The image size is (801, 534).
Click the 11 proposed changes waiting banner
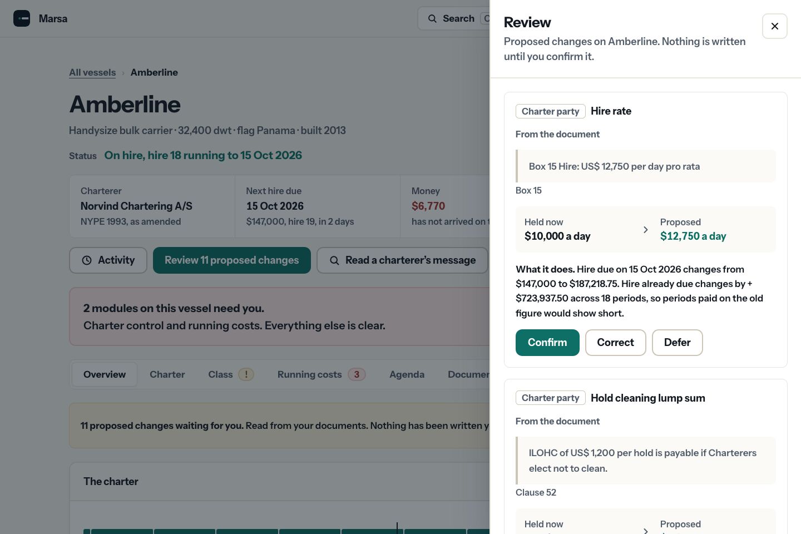279,426
